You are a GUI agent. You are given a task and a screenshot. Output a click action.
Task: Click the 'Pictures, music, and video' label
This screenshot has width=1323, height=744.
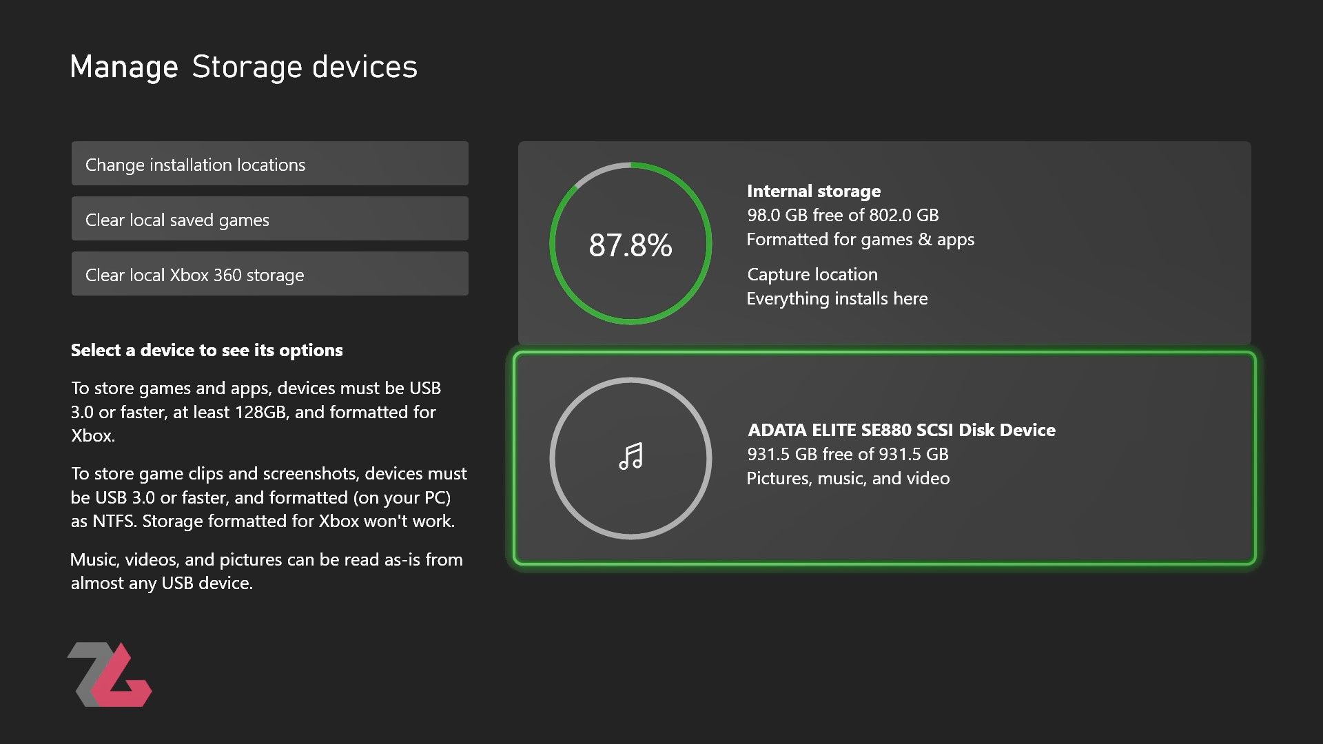[x=848, y=478]
